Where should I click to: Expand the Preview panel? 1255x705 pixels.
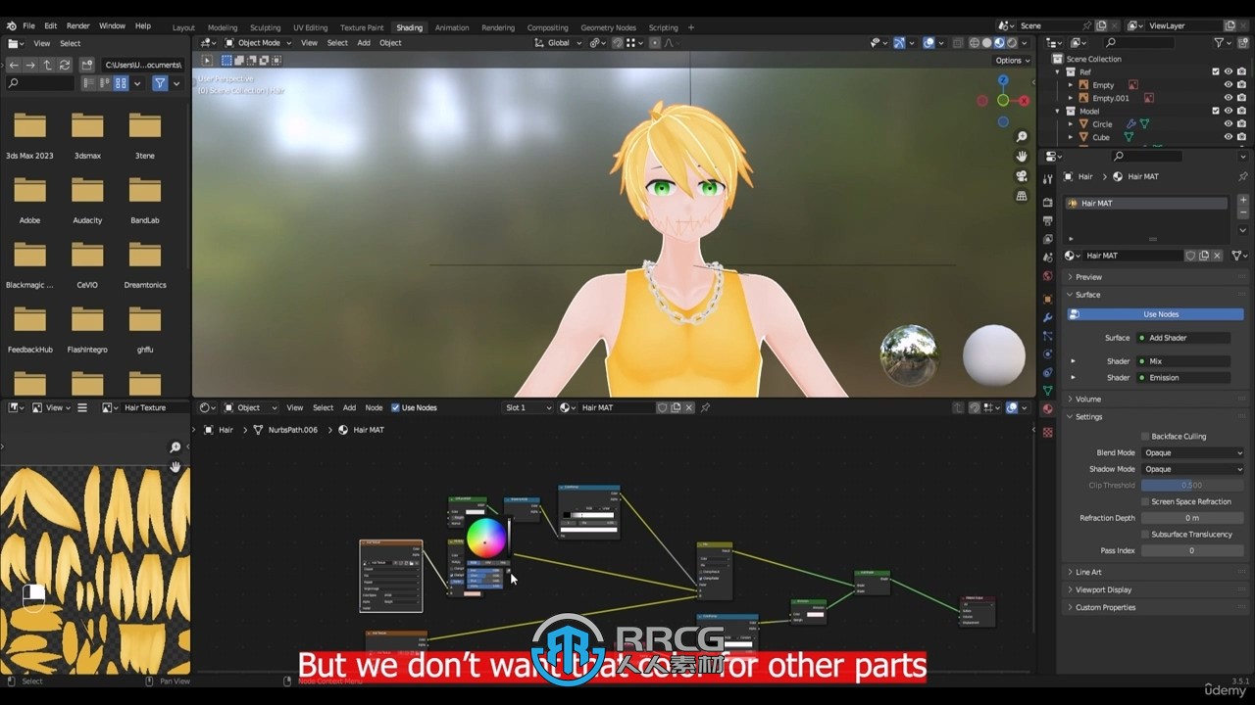(x=1088, y=277)
